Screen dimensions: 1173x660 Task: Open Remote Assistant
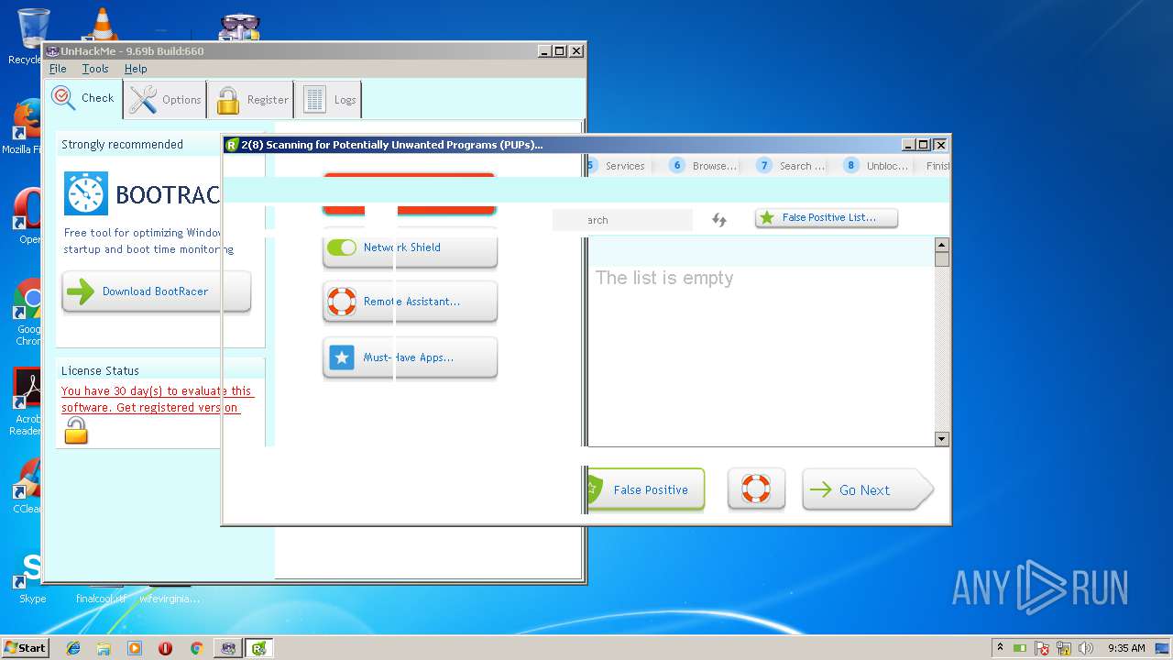tap(410, 302)
